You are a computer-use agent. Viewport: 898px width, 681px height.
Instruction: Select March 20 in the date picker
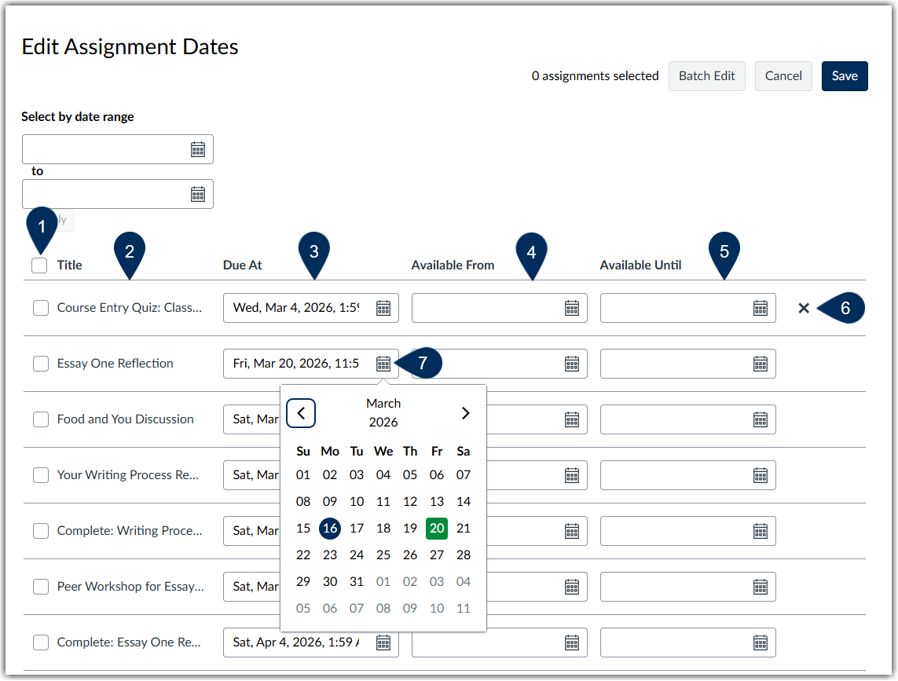click(437, 528)
